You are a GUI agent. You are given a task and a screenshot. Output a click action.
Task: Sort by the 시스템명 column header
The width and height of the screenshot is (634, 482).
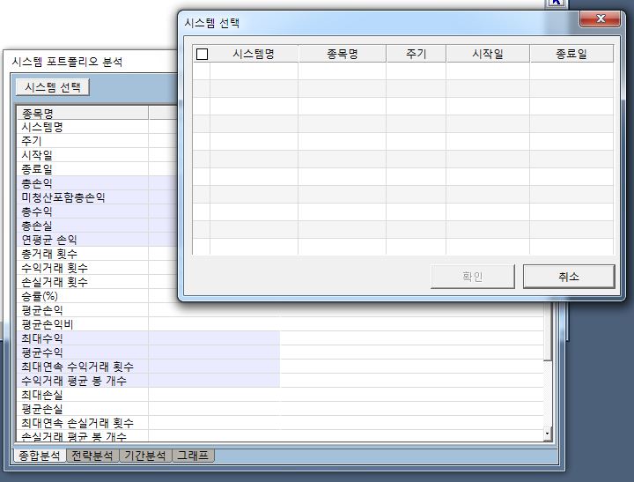[254, 54]
